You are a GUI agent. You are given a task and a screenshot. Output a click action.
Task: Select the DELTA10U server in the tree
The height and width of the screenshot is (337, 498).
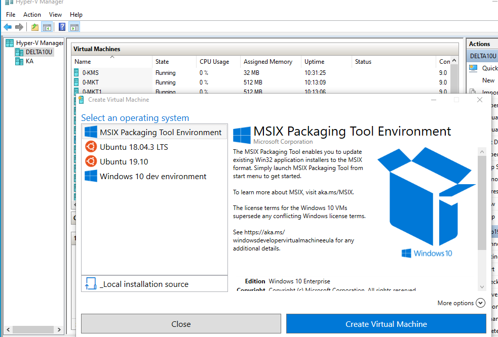pyautogui.click(x=39, y=52)
